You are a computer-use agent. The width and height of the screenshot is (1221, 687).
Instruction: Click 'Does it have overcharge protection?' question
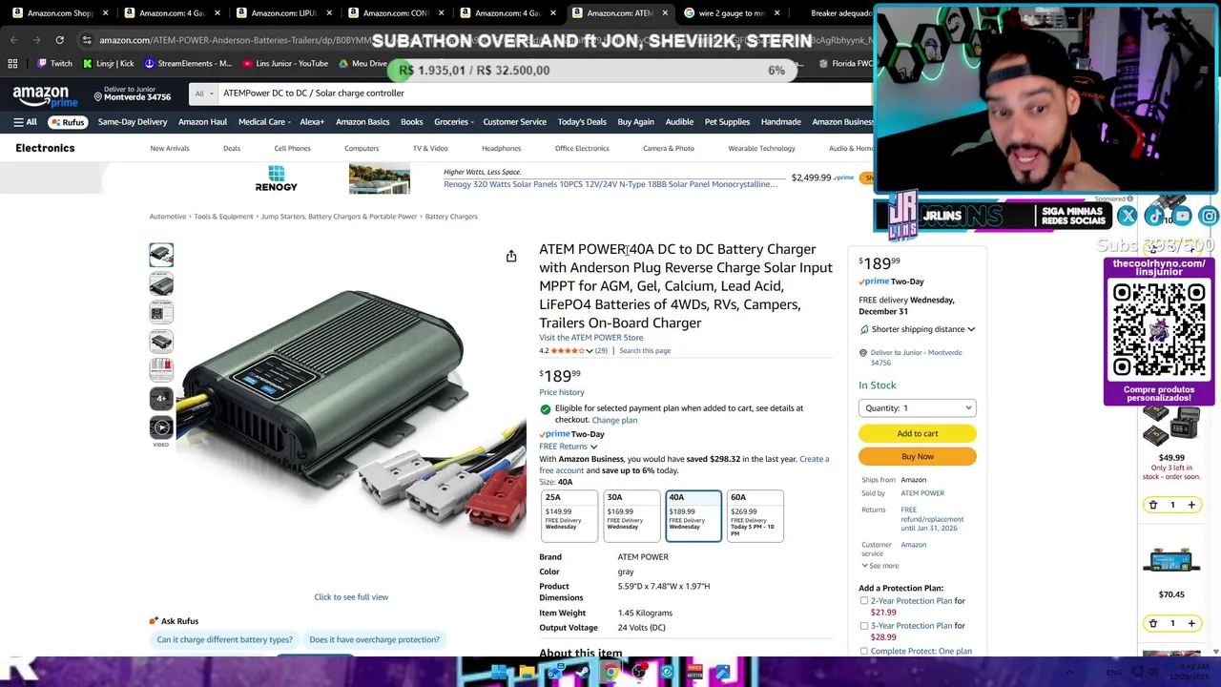pyautogui.click(x=374, y=640)
